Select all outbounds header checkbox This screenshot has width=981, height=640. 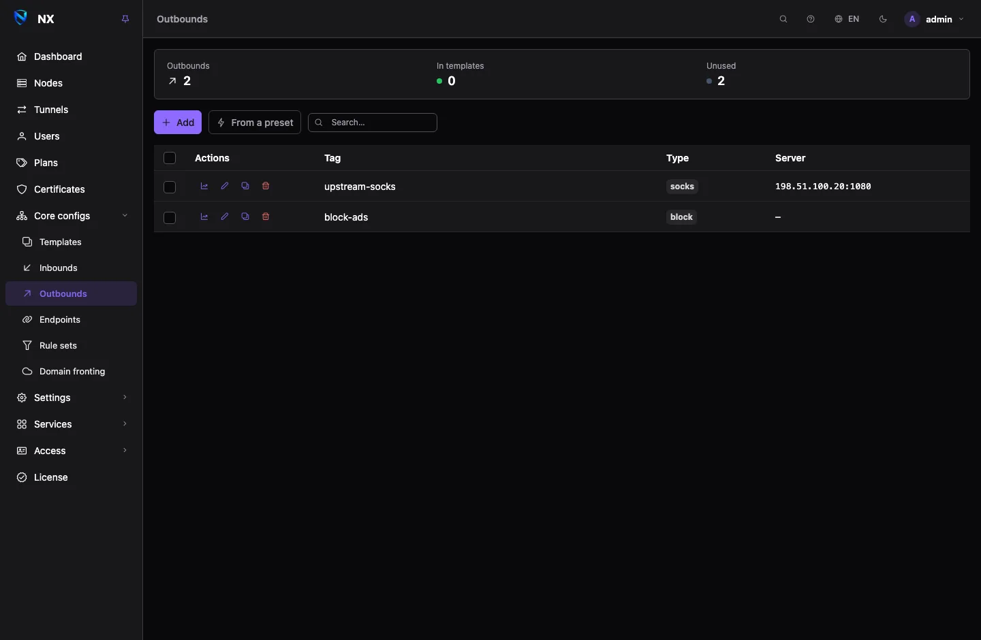pyautogui.click(x=170, y=158)
